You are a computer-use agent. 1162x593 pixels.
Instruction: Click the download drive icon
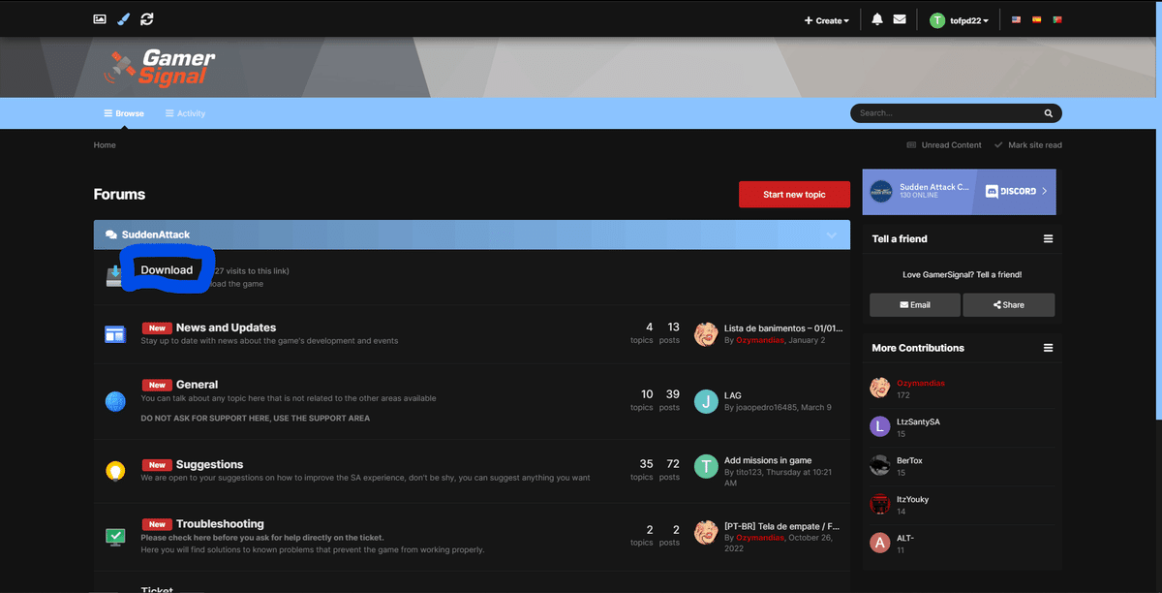pyautogui.click(x=115, y=277)
